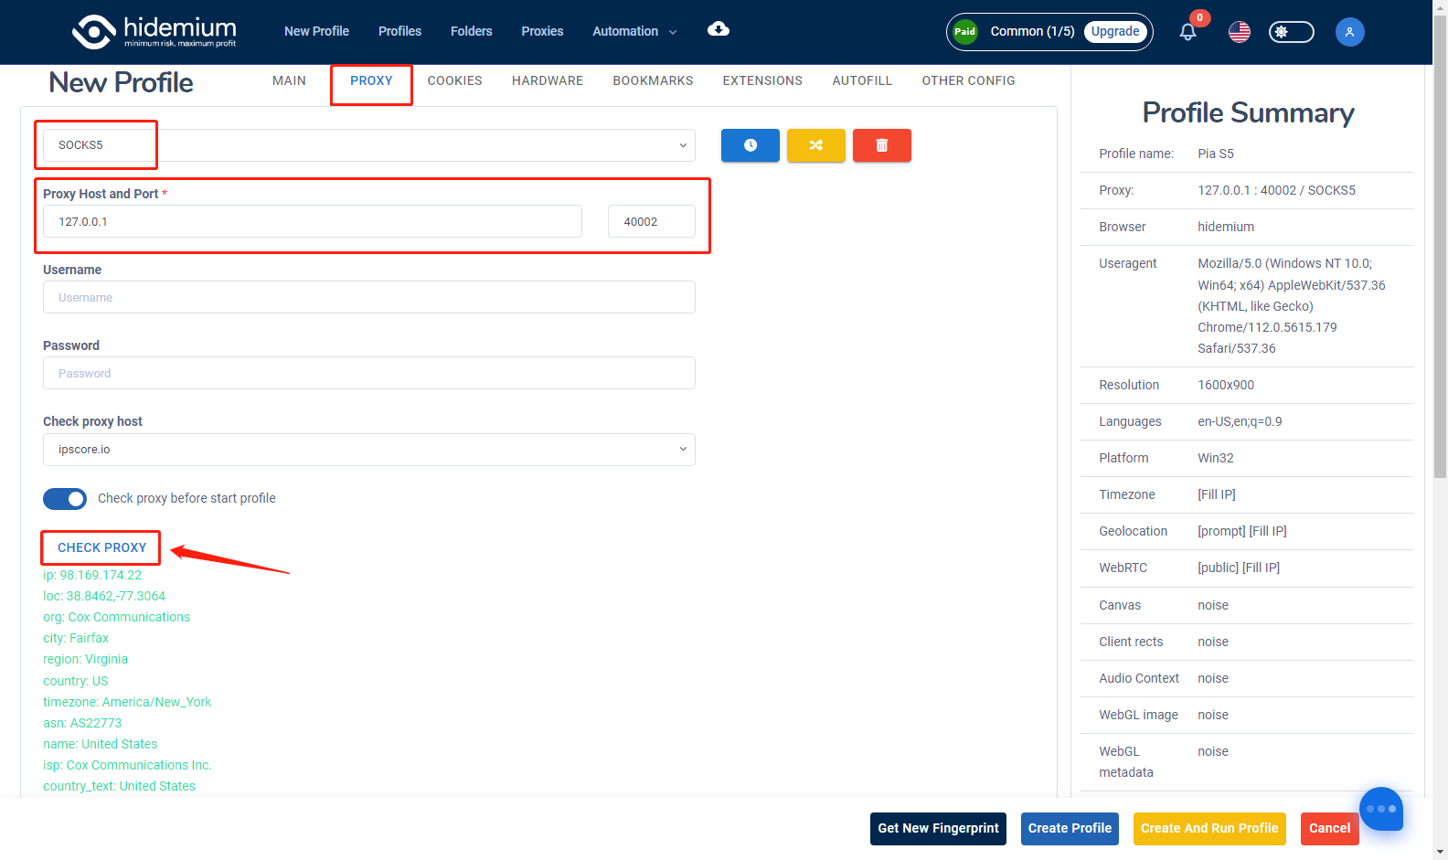Image resolution: width=1448 pixels, height=860 pixels.
Task: Toggle the light/dark theme switch
Action: [x=1291, y=32]
